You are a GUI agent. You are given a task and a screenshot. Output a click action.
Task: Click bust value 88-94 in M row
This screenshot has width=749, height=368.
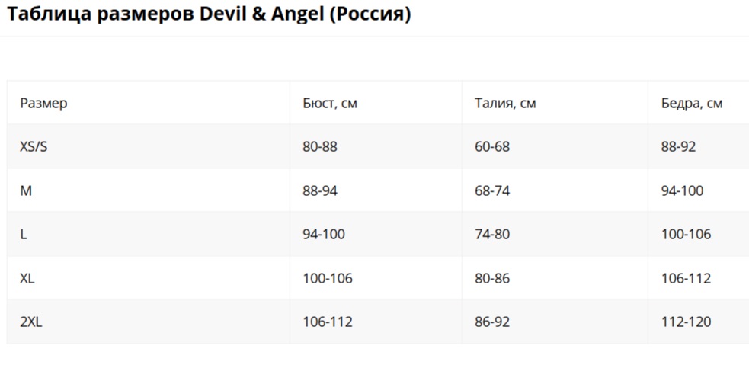[x=320, y=190]
